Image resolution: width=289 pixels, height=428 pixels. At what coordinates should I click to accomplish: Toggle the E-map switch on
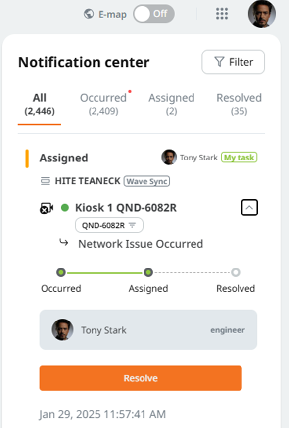154,14
